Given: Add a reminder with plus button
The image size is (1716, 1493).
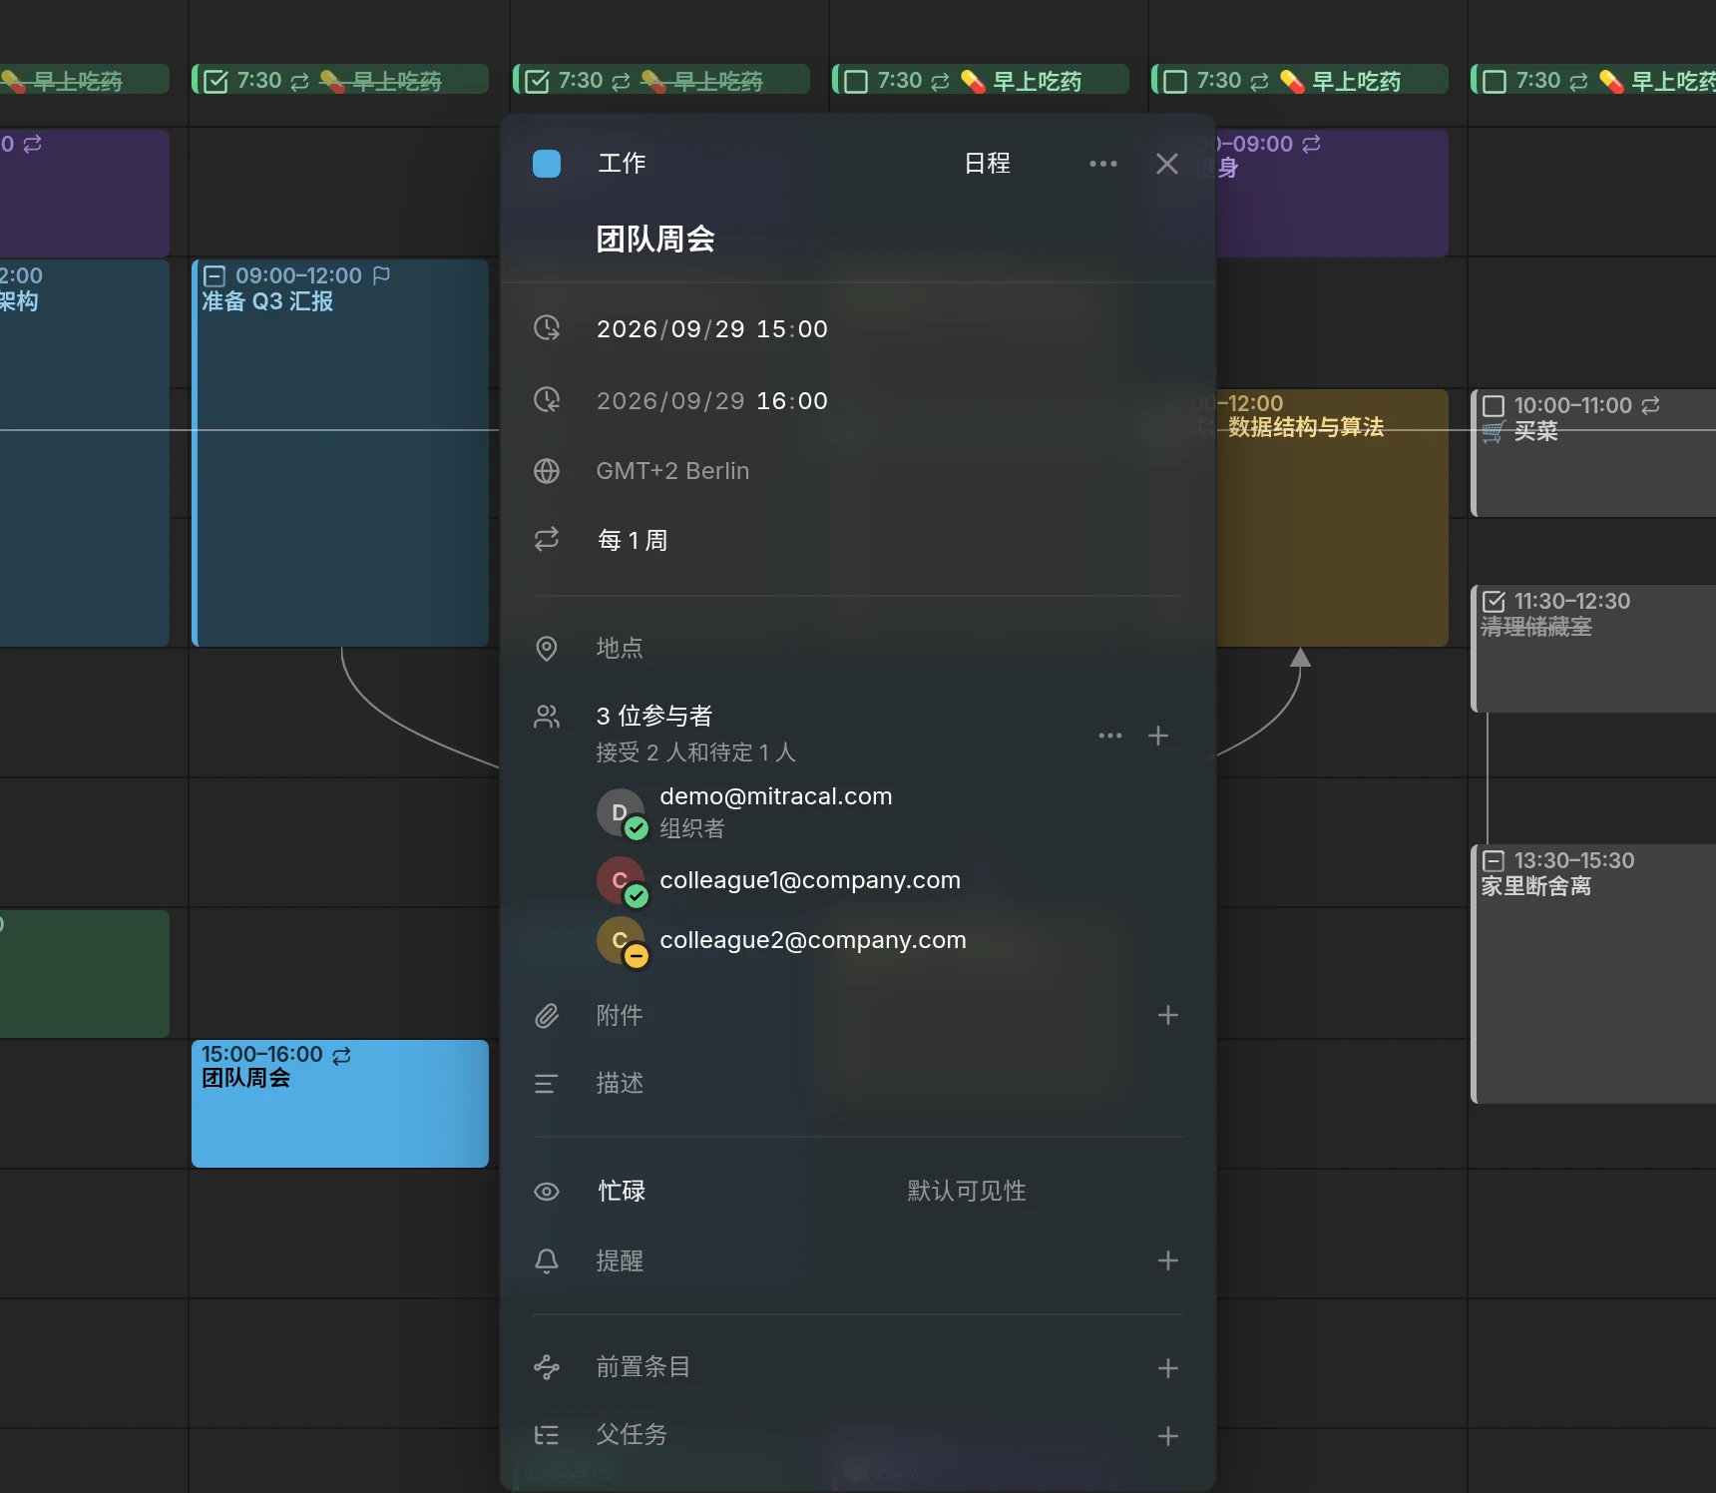Looking at the screenshot, I should [1168, 1260].
